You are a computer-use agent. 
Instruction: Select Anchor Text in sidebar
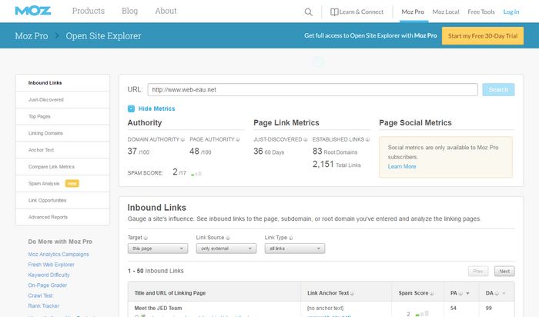coord(62,150)
